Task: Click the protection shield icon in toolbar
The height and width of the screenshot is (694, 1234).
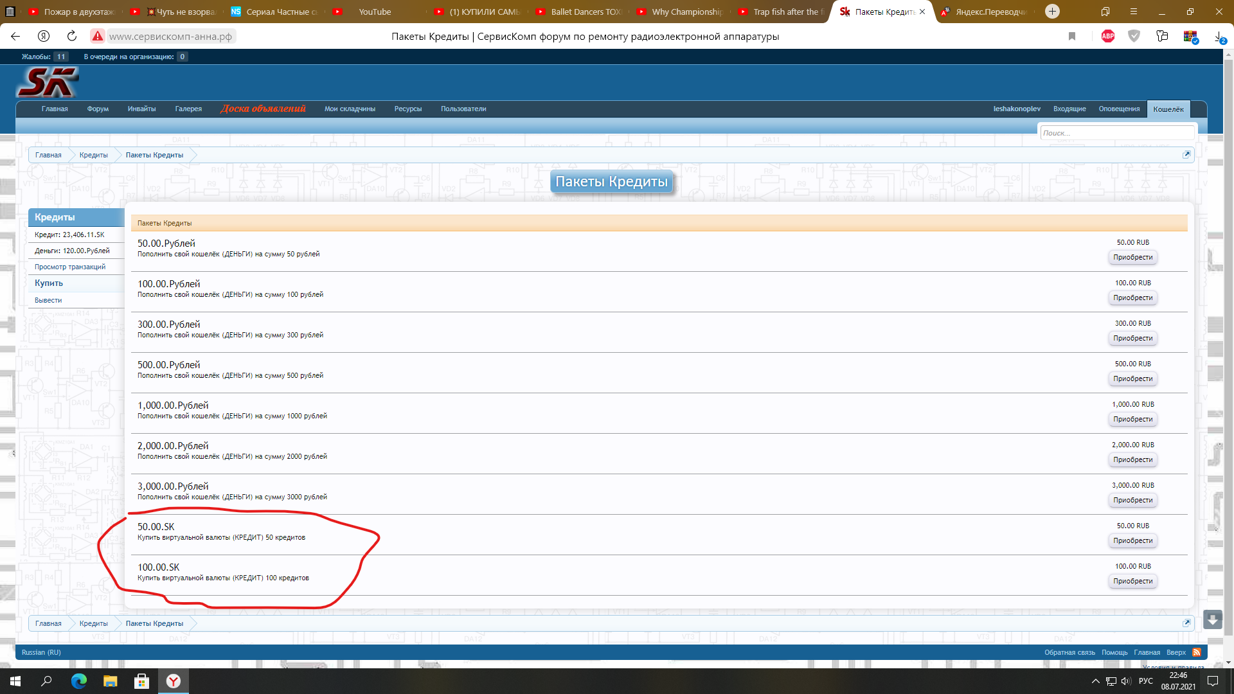Action: pos(1134,36)
